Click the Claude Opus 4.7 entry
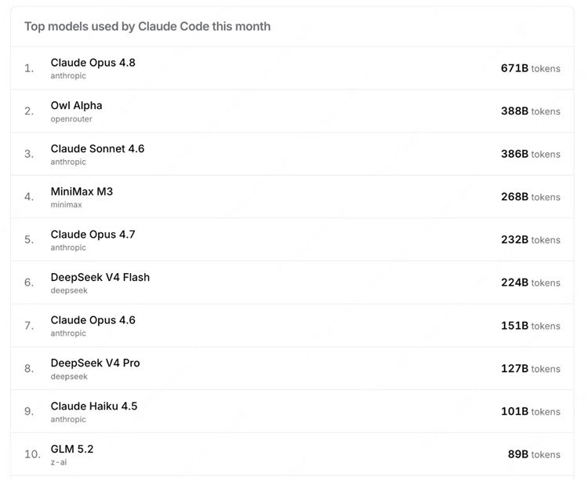The width and height of the screenshot is (588, 481). pyautogui.click(x=93, y=235)
